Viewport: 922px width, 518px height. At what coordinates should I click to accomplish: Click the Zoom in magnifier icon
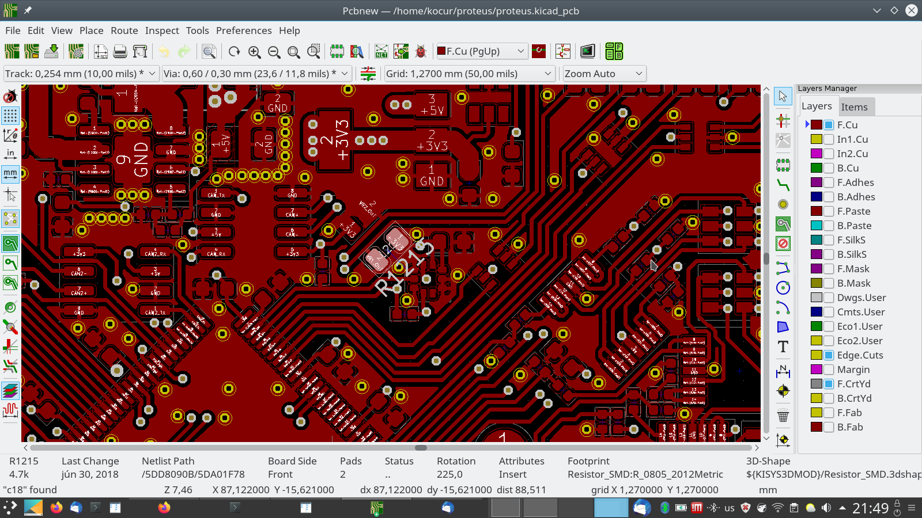(254, 51)
